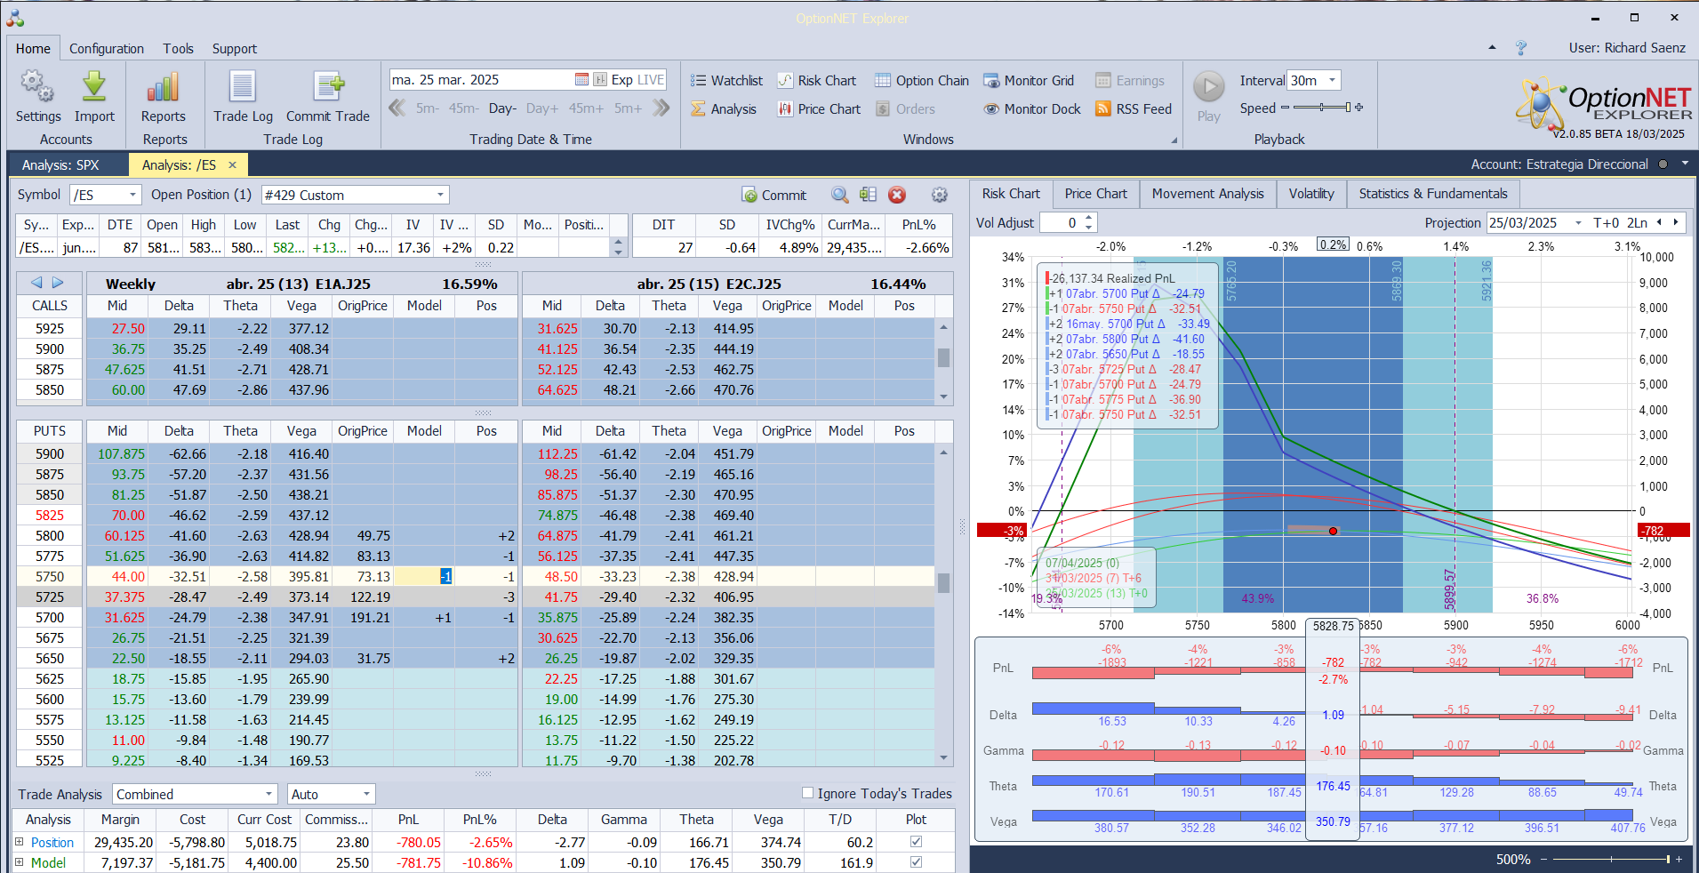Open the calendar picker in trading date box
1699x873 pixels.
pyautogui.click(x=581, y=80)
